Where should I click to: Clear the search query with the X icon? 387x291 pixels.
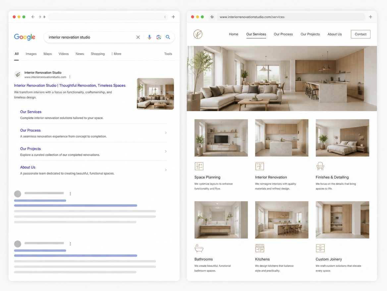tap(138, 37)
